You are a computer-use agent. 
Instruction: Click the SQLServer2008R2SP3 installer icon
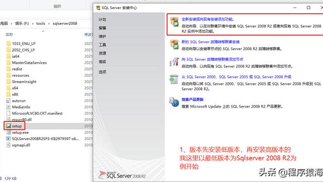pos(8,139)
